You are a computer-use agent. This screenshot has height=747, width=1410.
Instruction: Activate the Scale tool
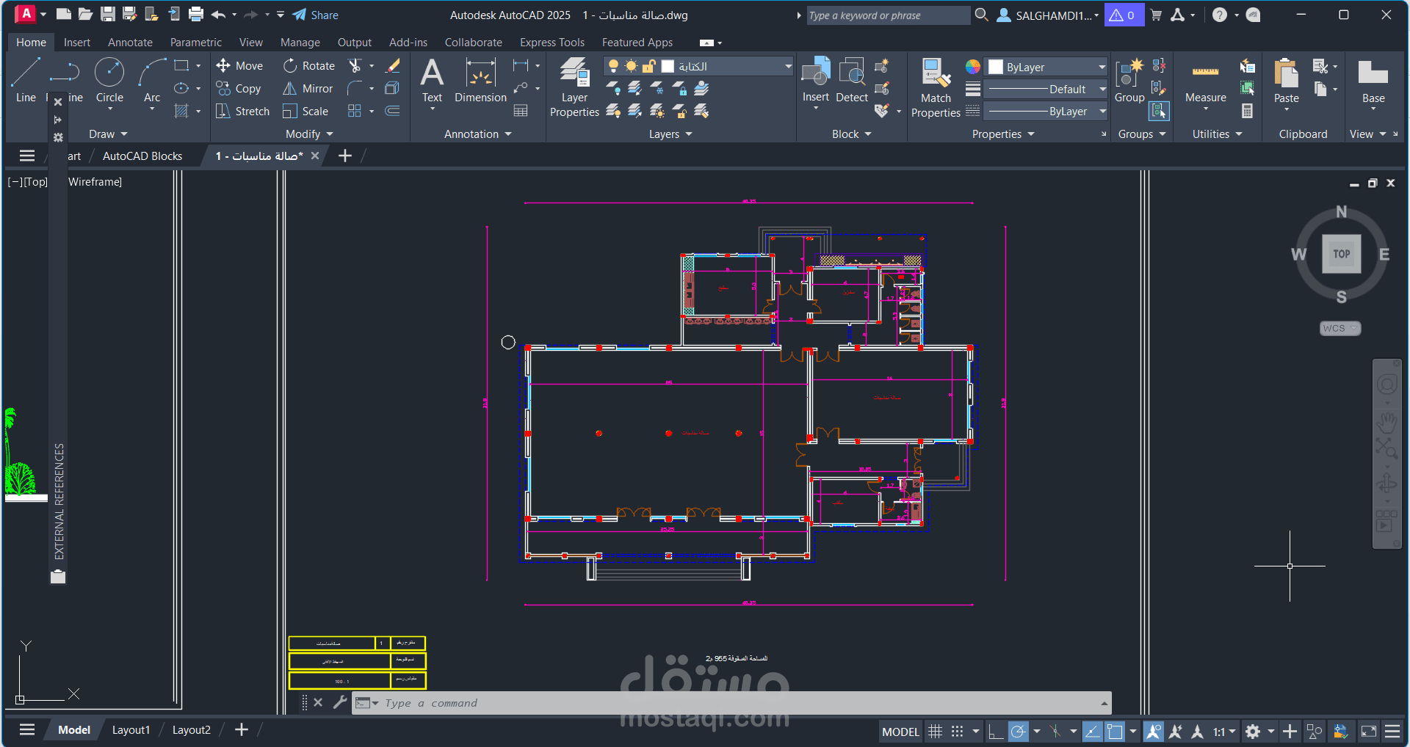click(x=305, y=112)
